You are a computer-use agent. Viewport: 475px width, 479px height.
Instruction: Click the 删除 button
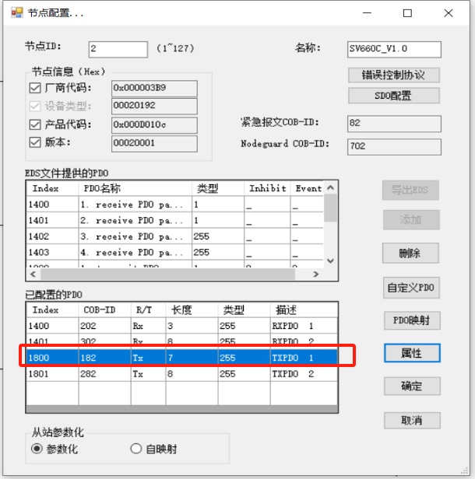[x=411, y=253]
